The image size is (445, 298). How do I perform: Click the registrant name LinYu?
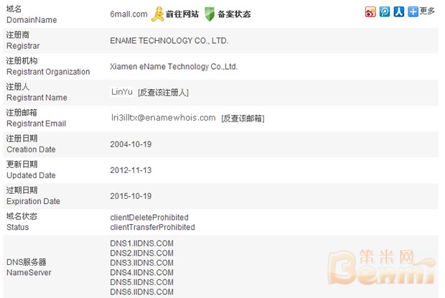click(x=122, y=92)
